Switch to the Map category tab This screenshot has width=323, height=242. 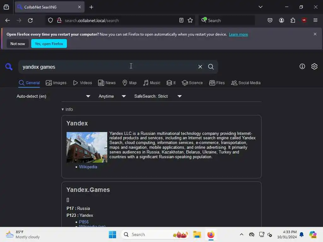coord(130,83)
